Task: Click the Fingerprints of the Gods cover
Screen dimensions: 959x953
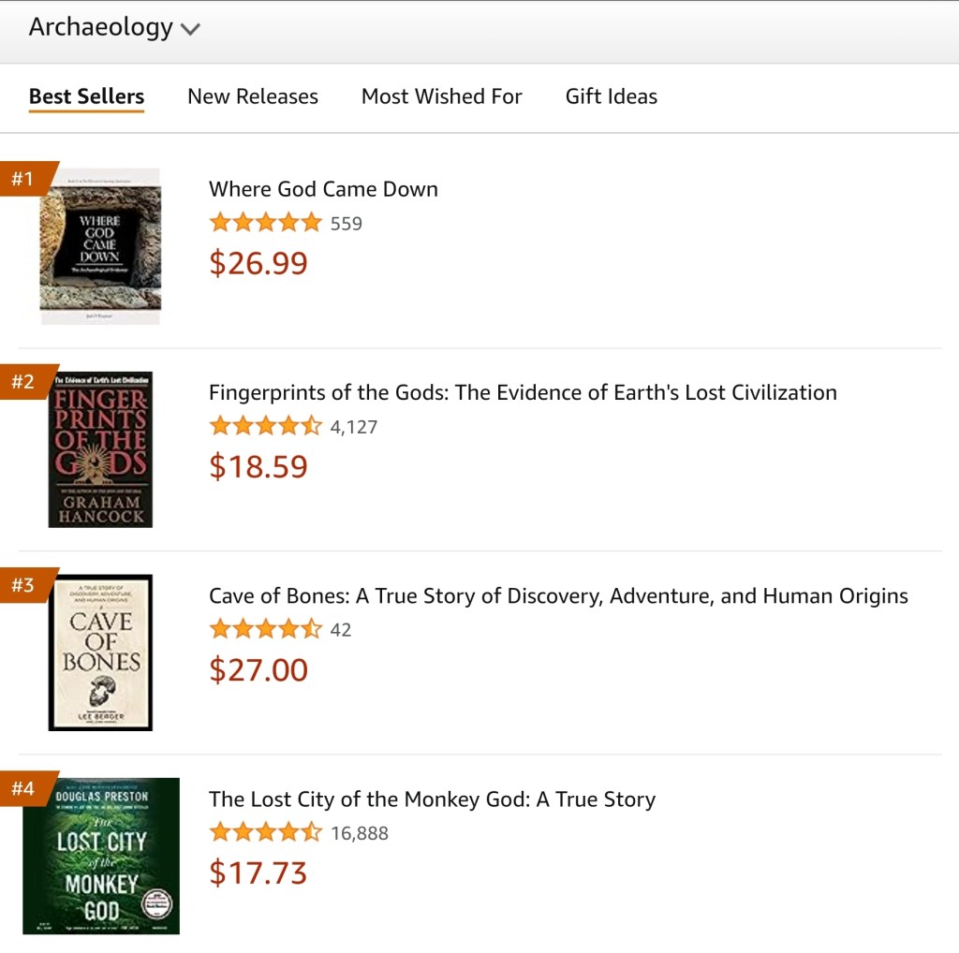Action: (x=100, y=449)
